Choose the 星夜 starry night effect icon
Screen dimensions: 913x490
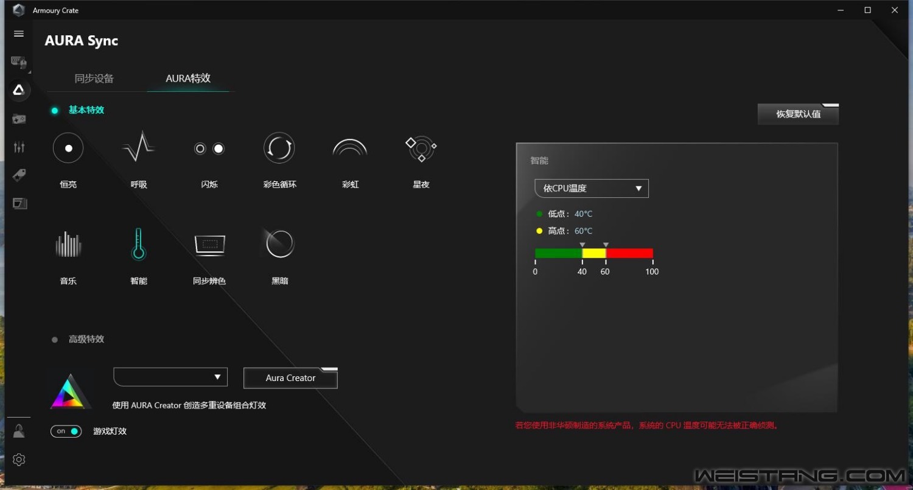pos(421,149)
